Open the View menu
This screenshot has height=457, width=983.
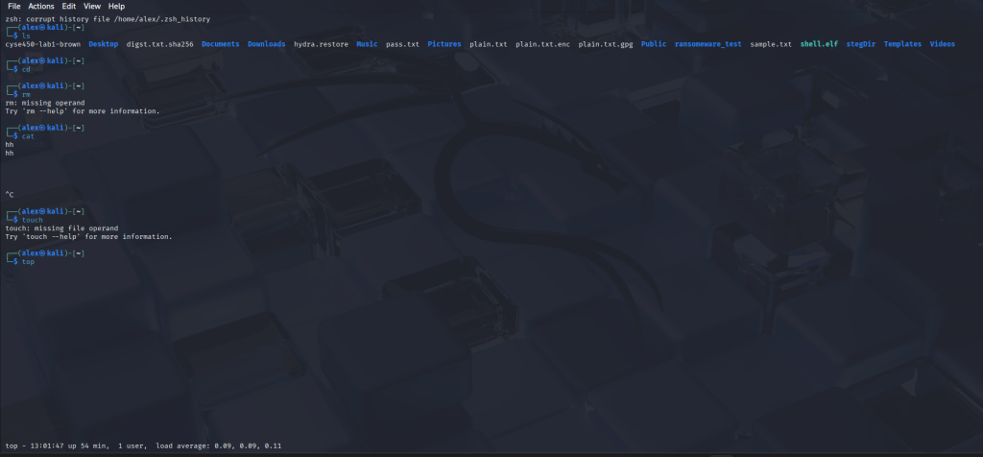click(x=92, y=6)
